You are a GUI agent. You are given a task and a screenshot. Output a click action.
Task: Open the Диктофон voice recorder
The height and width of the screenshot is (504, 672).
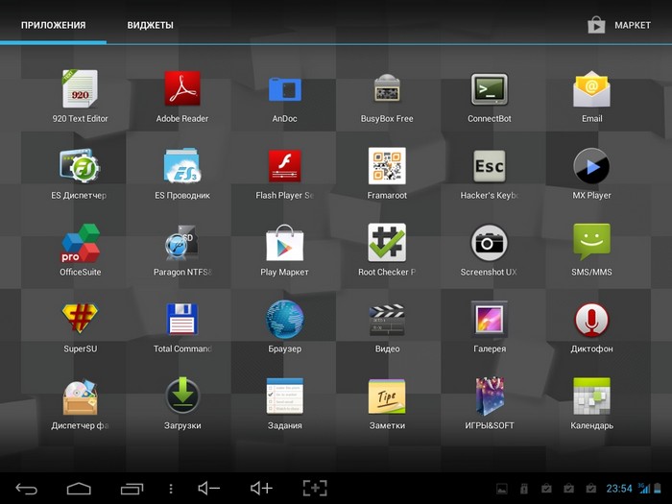tap(591, 320)
